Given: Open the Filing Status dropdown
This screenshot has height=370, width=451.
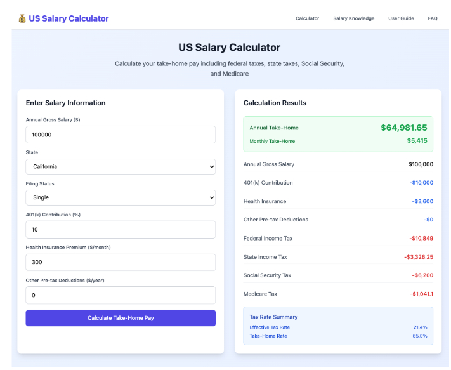Looking at the screenshot, I should click(121, 197).
